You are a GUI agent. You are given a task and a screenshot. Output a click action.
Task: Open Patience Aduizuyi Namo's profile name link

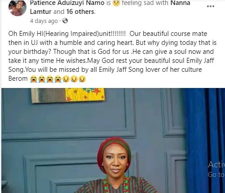[x=67, y=3]
